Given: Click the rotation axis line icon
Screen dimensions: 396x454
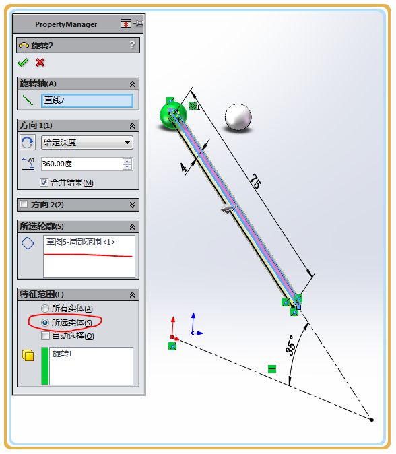Looking at the screenshot, I should pyautogui.click(x=28, y=100).
